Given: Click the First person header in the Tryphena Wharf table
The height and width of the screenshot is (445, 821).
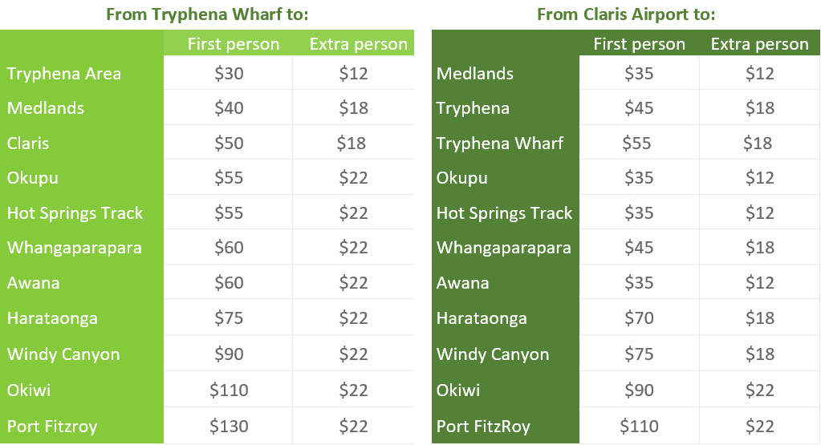Looking at the screenshot, I should click(x=234, y=44).
